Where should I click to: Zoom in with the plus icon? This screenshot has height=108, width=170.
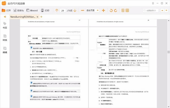click(103, 10)
